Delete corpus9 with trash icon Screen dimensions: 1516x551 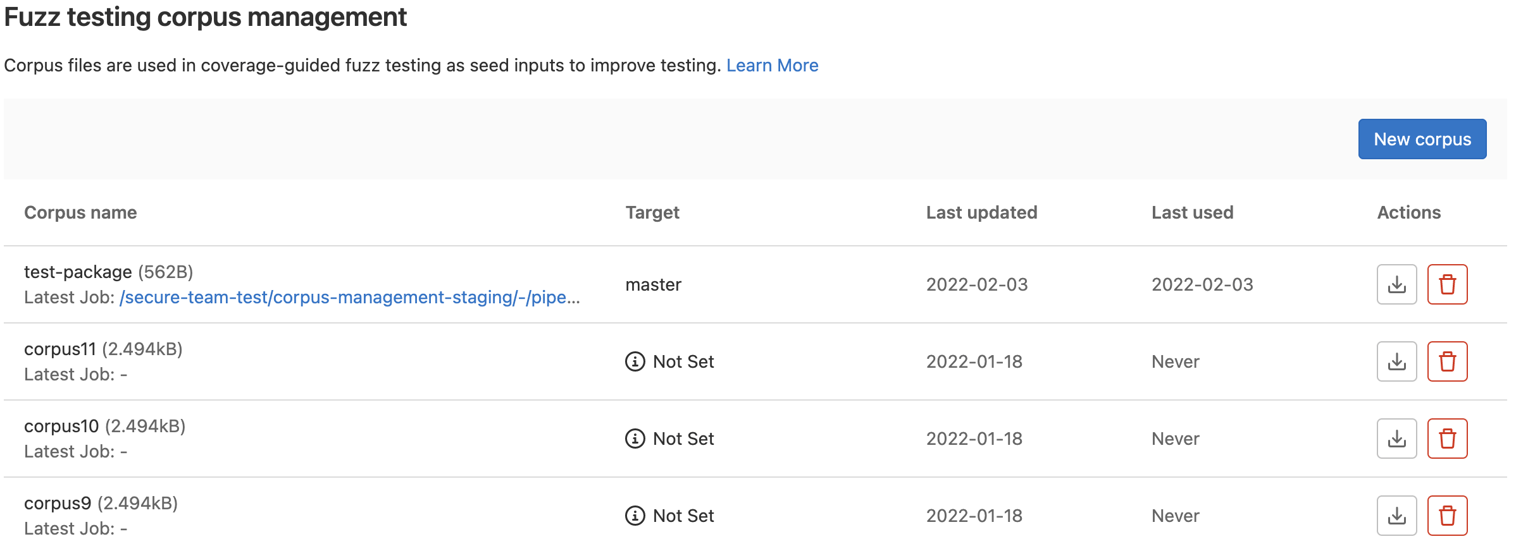point(1447,516)
